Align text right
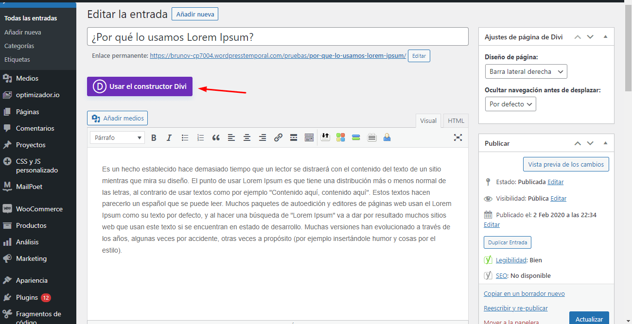 (263, 137)
